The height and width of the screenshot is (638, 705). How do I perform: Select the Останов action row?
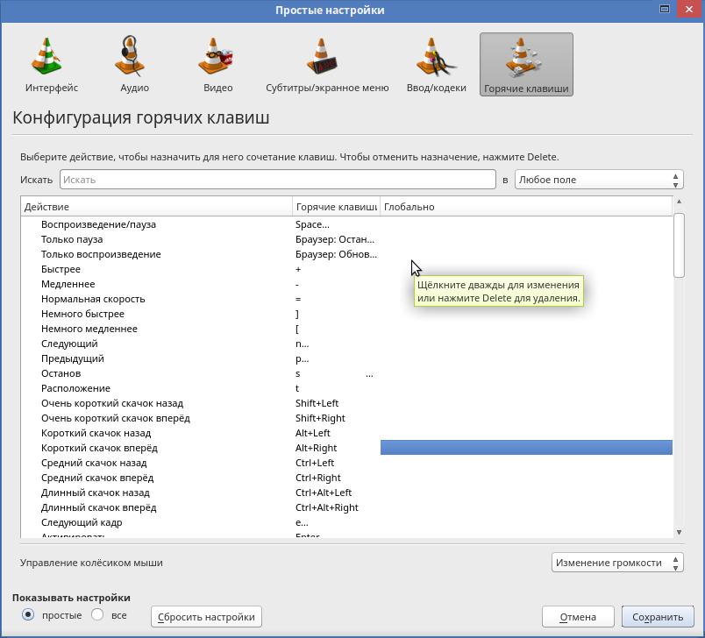pos(346,373)
